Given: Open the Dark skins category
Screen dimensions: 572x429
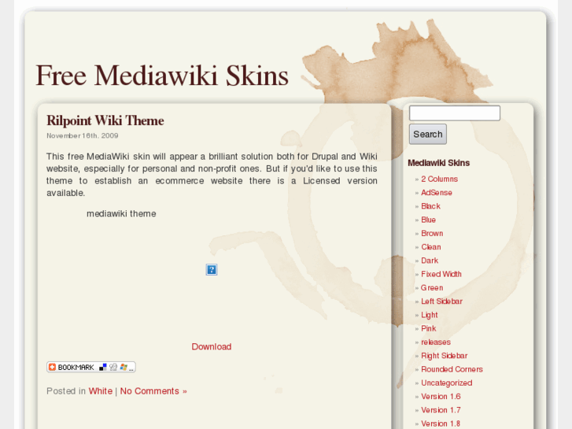Looking at the screenshot, I should [430, 261].
